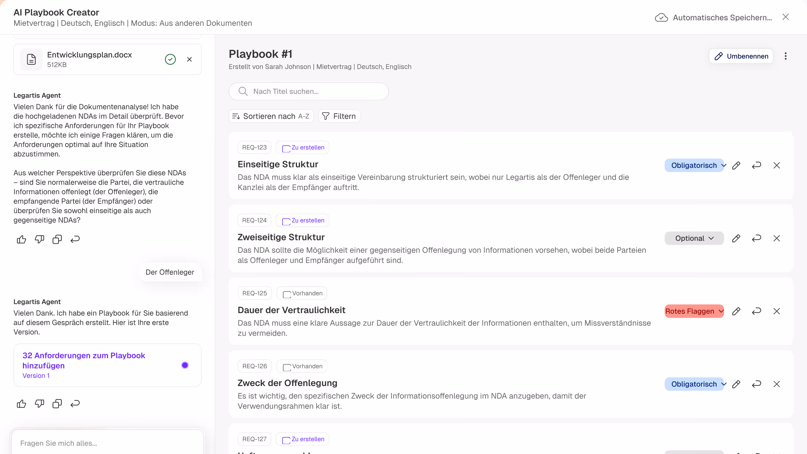The image size is (807, 454).
Task: Click the Nach Titel suchen search field
Action: [x=309, y=91]
